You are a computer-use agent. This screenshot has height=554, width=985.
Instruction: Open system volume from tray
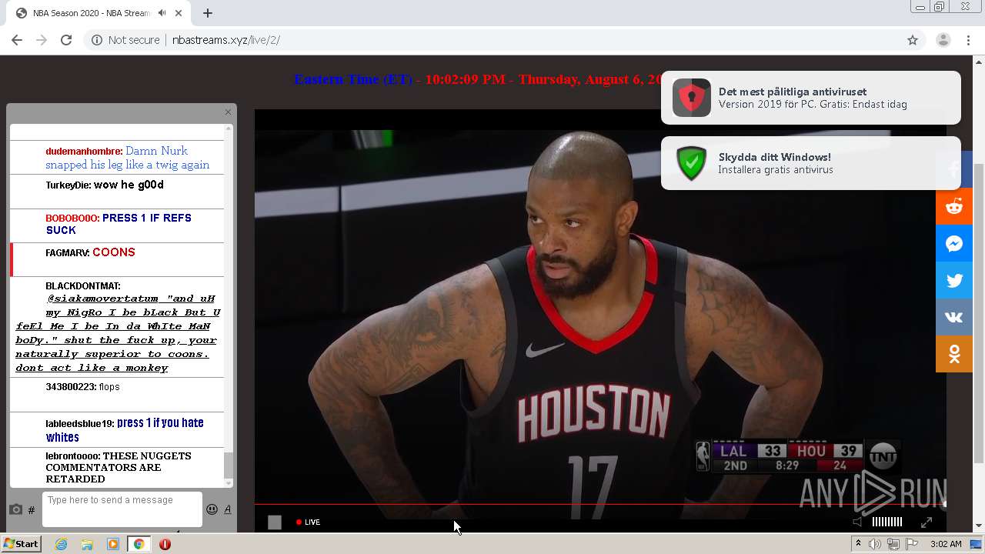(875, 544)
